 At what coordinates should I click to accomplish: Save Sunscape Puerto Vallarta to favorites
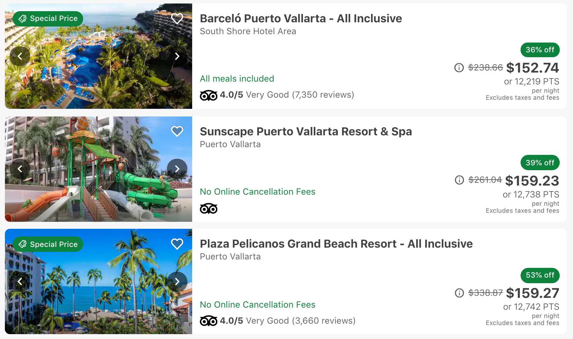click(177, 131)
